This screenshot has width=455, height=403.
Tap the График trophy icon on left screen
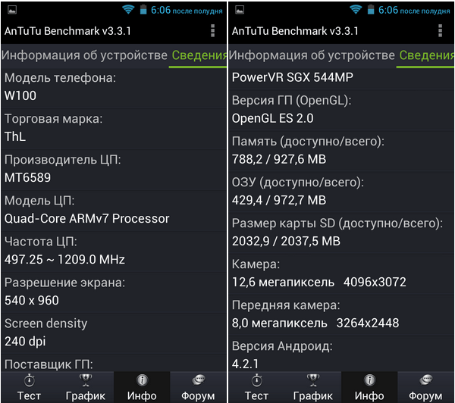click(85, 380)
